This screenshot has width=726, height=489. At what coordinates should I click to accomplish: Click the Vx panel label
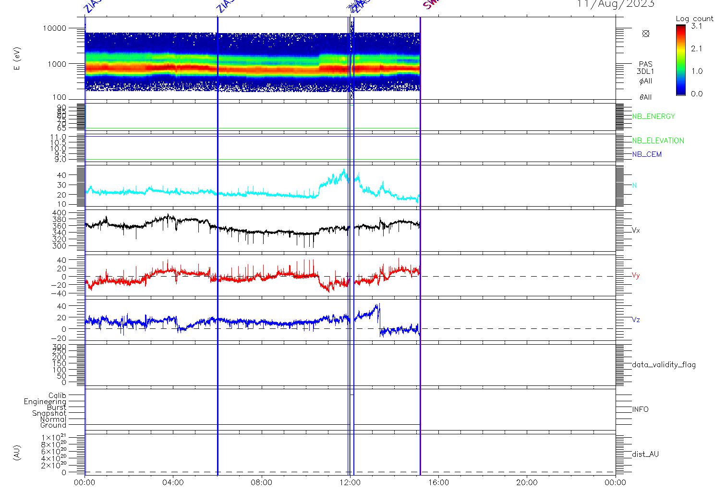click(x=636, y=231)
